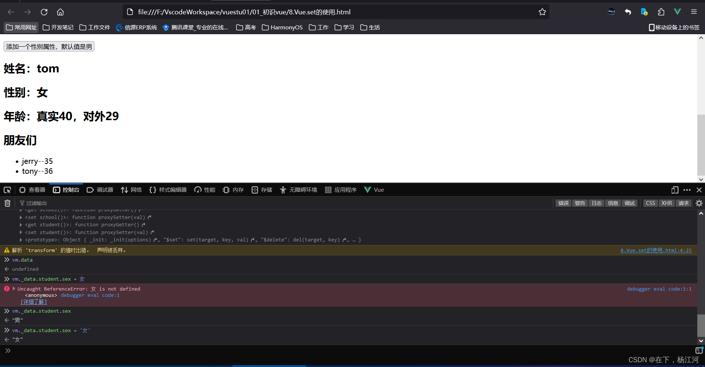Viewport: 705px width, 367px height.
Task: Open the 存储 storage tab
Action: [x=262, y=190]
